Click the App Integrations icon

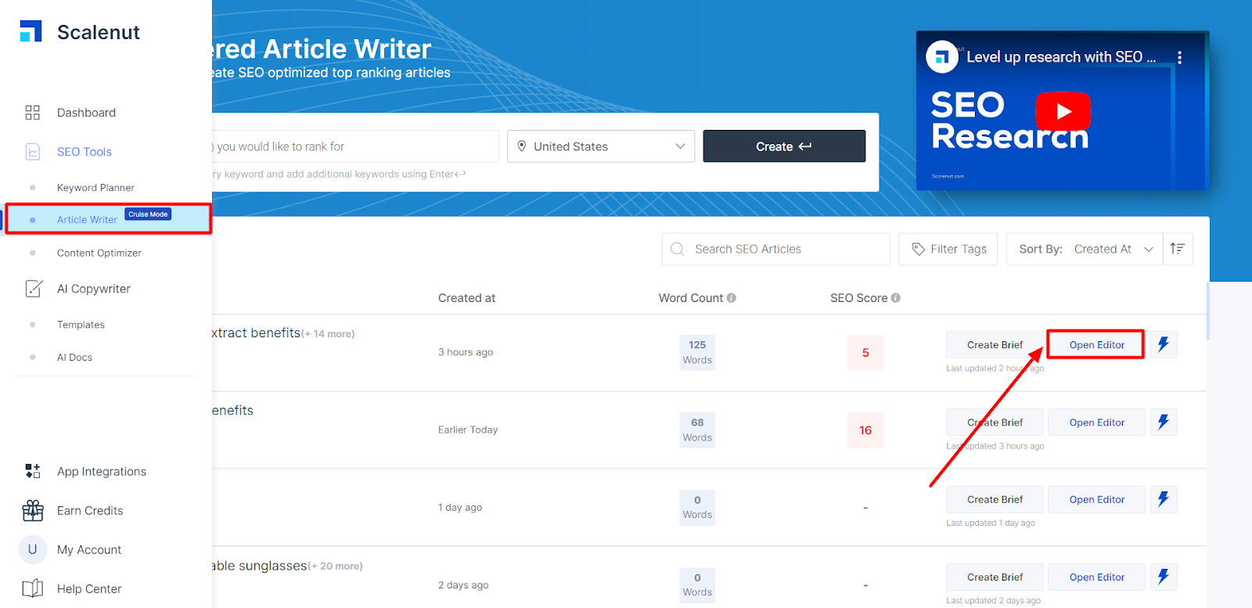coord(33,471)
